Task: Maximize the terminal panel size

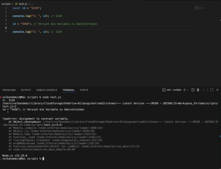Action: [212, 90]
